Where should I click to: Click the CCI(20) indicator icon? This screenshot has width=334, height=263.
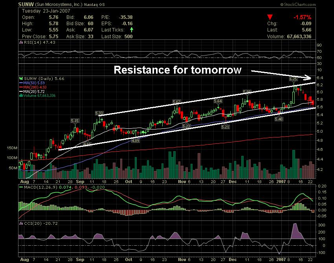click(x=21, y=224)
